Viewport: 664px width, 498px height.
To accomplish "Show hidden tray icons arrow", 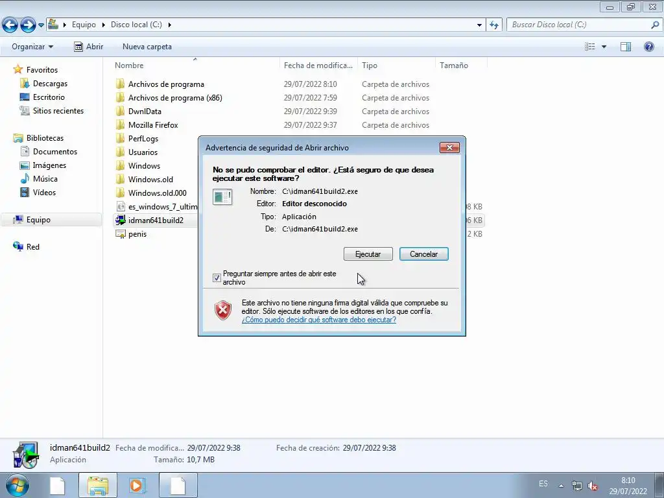I will [561, 486].
